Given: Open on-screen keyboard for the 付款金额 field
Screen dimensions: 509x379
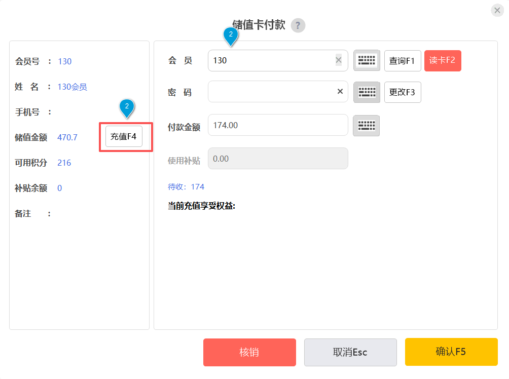Looking at the screenshot, I should [366, 125].
